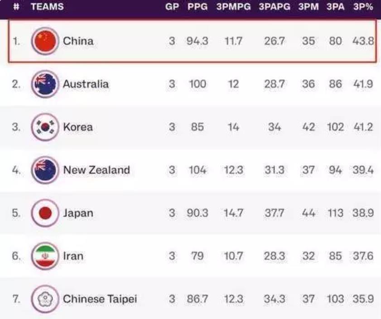The height and width of the screenshot is (319, 381).
Task: Click the TEAMS column header
Action: click(x=47, y=6)
